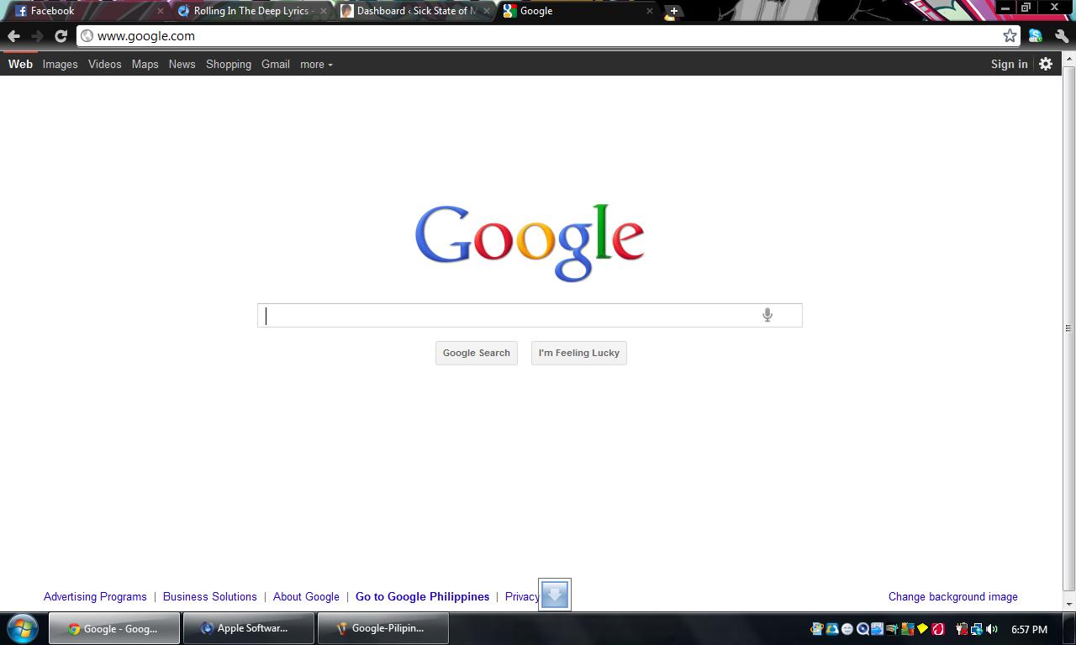Go back with the back arrow
The image size is (1076, 645).
[x=13, y=36]
